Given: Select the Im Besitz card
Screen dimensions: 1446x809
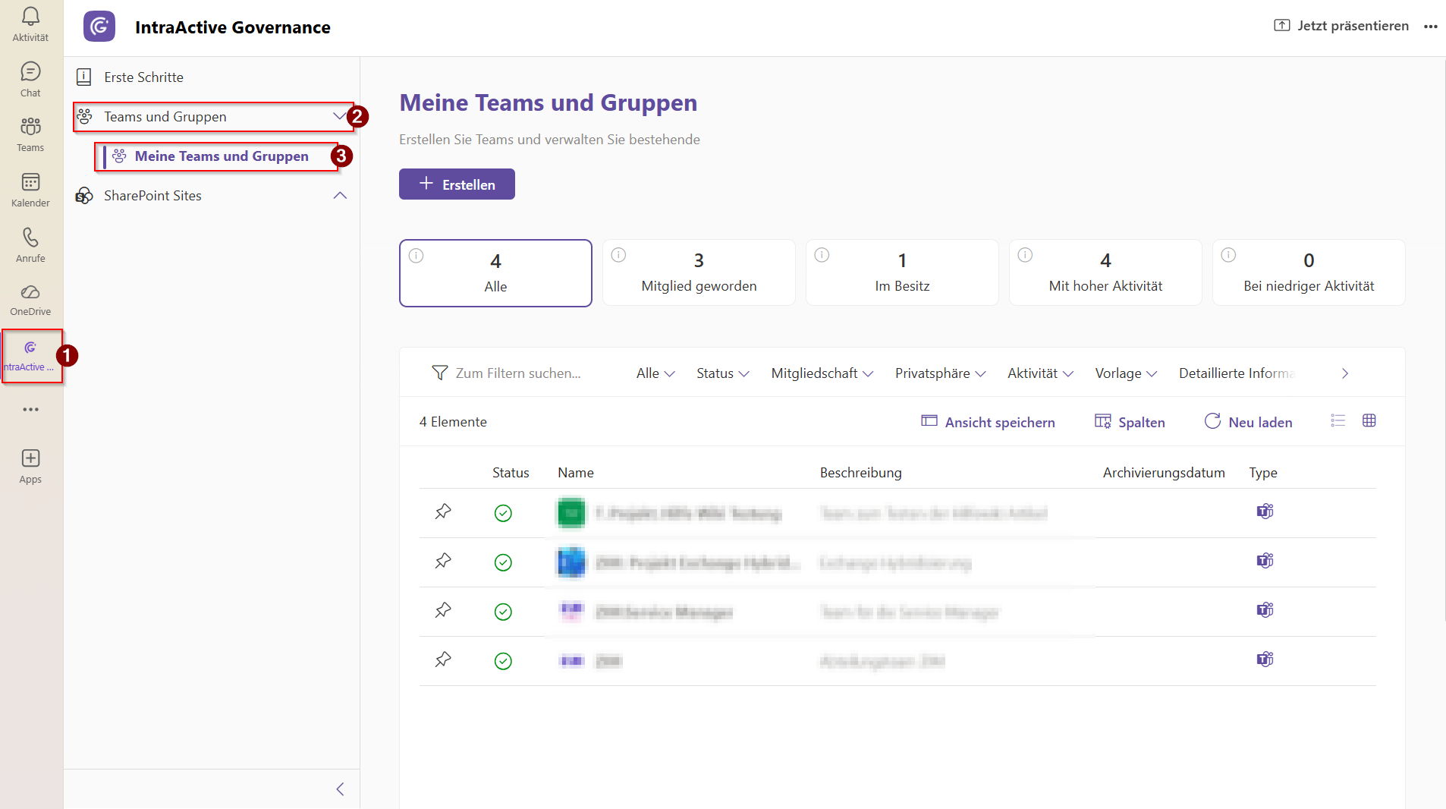Looking at the screenshot, I should point(902,273).
